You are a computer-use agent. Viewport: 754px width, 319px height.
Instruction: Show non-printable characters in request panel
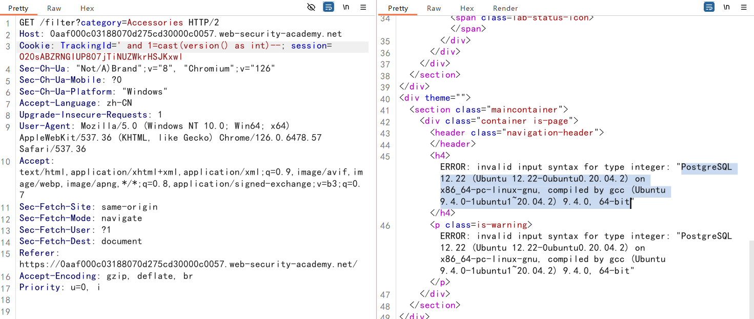(x=346, y=7)
